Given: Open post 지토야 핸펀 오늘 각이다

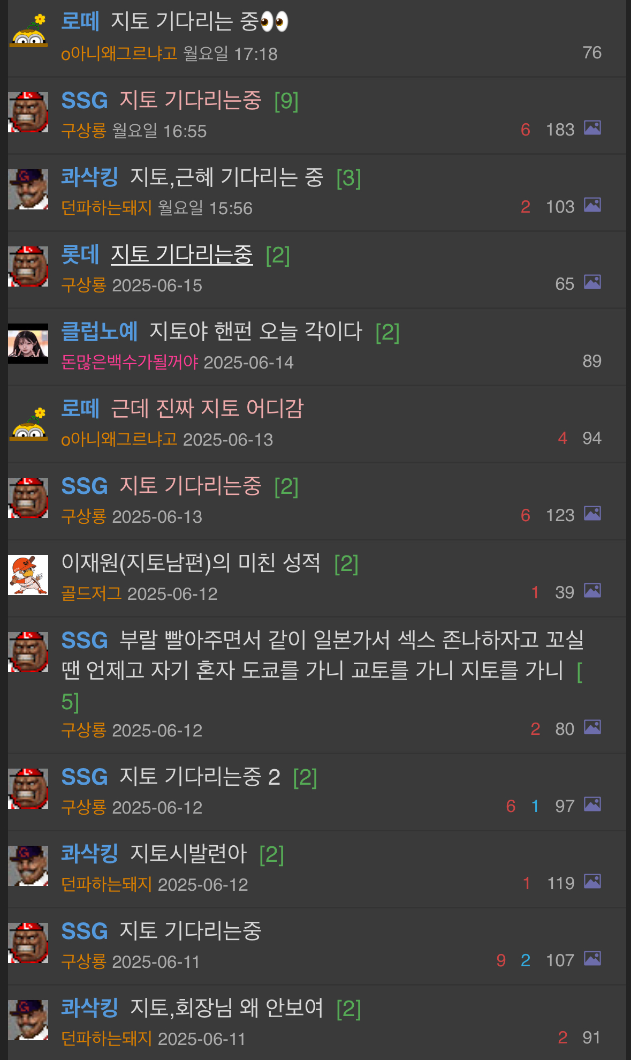Looking at the screenshot, I should point(256,332).
